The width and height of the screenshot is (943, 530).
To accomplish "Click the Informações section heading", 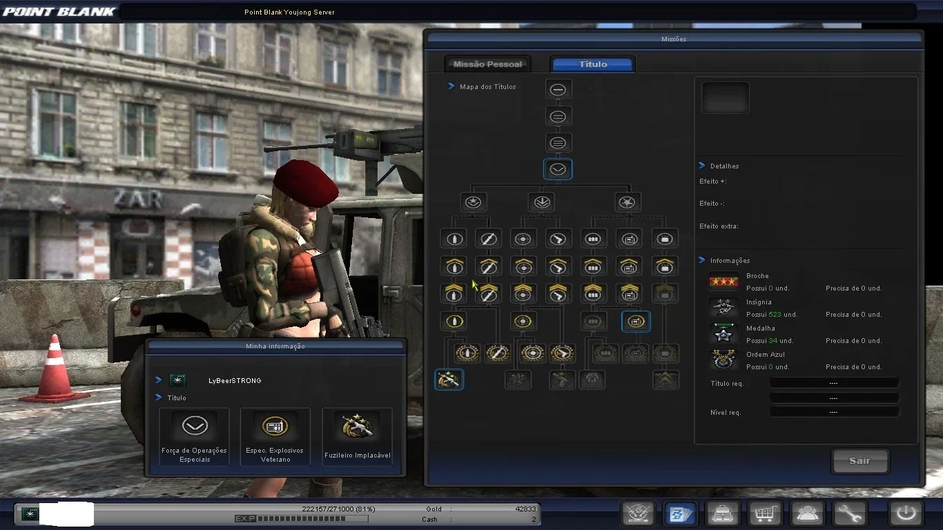I will pyautogui.click(x=730, y=261).
